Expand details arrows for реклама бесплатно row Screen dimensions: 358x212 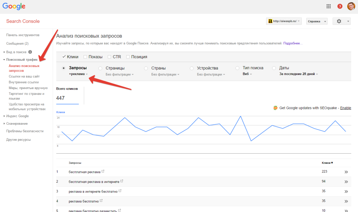pos(346,202)
